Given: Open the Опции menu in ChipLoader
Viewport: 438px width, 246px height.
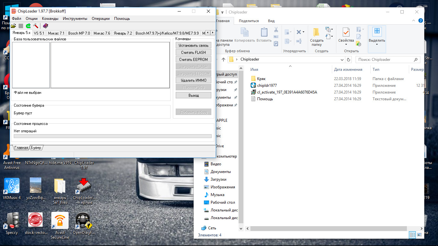Looking at the screenshot, I should (x=31, y=19).
